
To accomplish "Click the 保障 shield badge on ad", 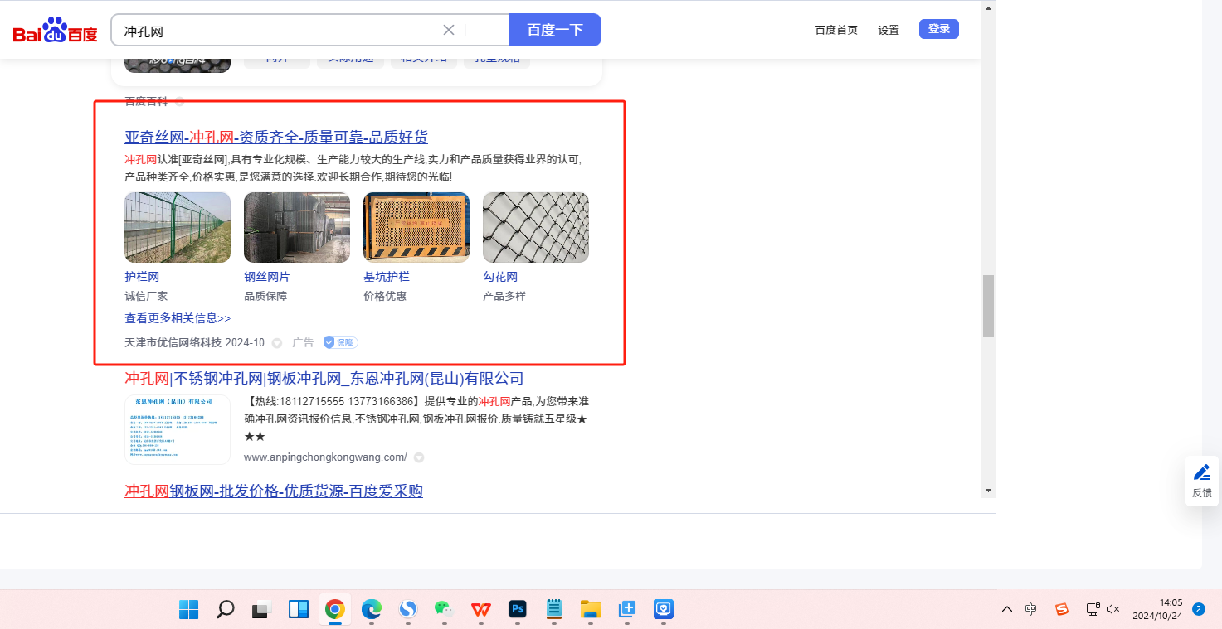I will 340,342.
